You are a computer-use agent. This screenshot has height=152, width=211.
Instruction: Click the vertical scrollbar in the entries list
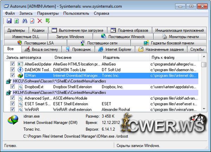point(204,88)
